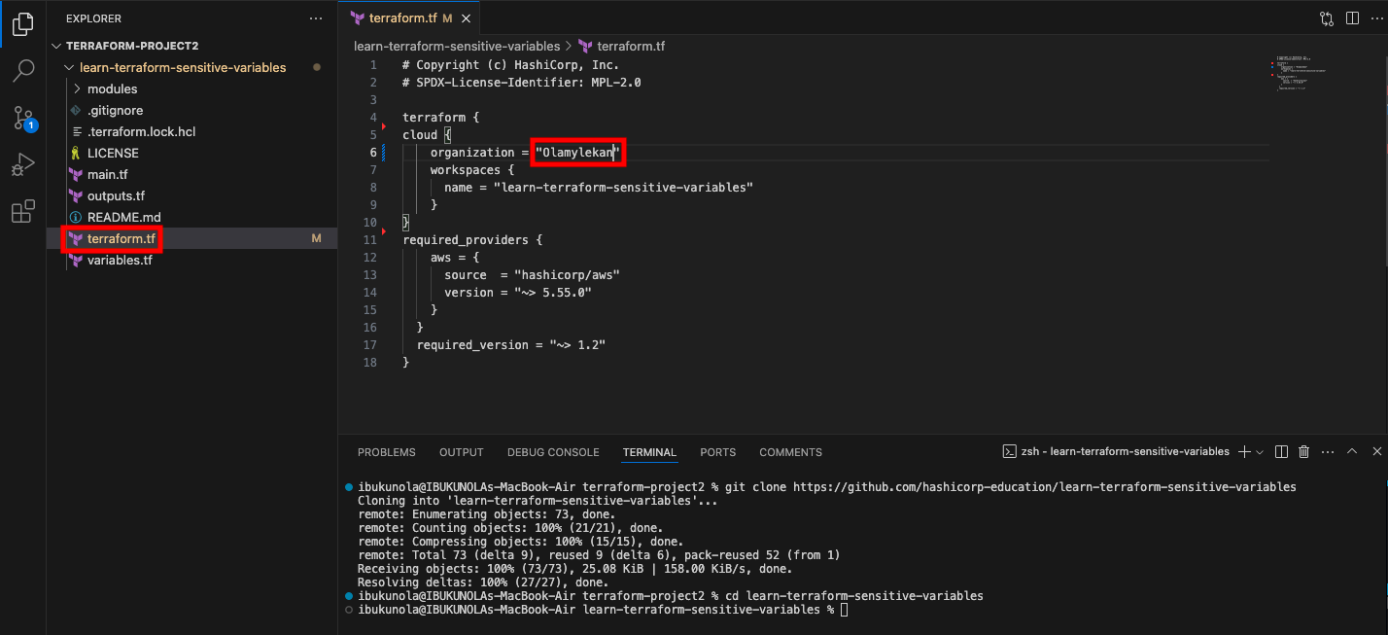1388x635 pixels.
Task: Click the 'aws = {' code line
Action: click(x=455, y=258)
